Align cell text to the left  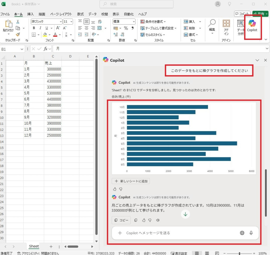point(80,28)
